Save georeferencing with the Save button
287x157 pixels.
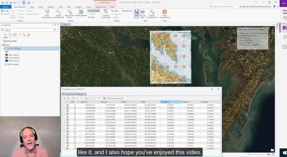click(x=137, y=14)
